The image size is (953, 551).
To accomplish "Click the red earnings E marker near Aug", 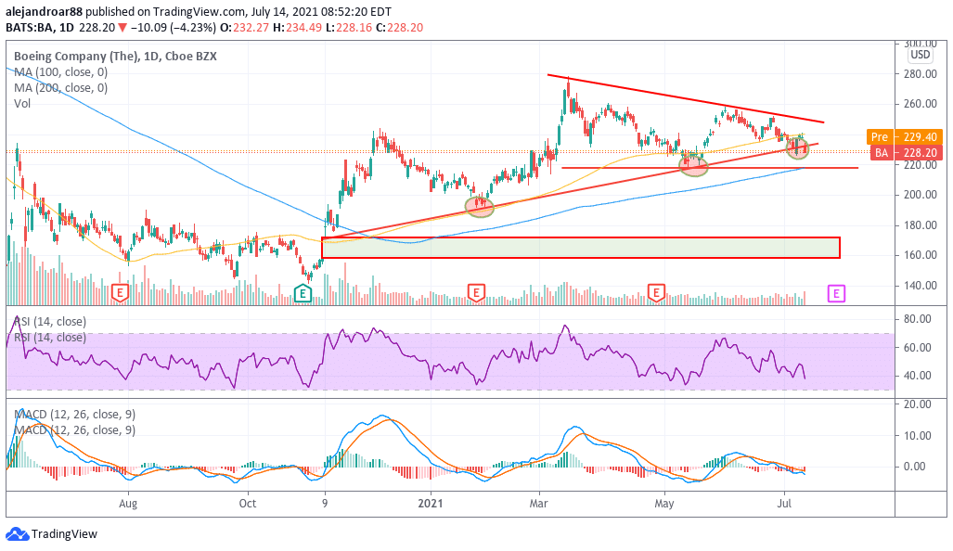I will 121,293.
